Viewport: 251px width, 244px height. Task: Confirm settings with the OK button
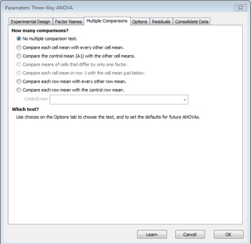(x=228, y=235)
